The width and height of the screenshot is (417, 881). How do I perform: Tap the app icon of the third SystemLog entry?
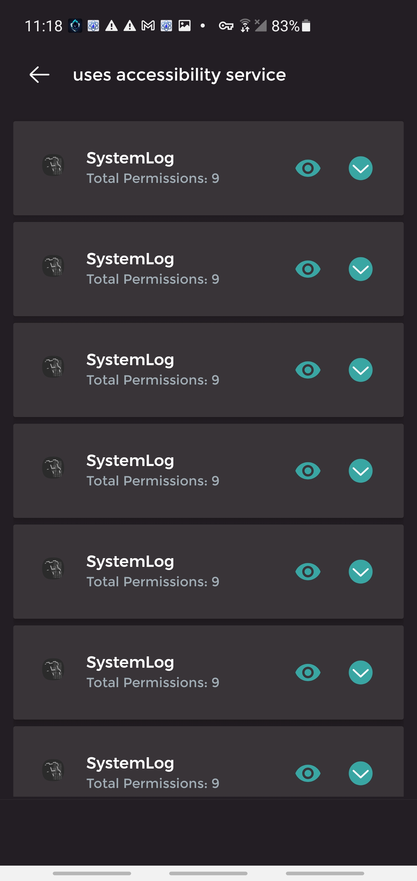tap(53, 367)
